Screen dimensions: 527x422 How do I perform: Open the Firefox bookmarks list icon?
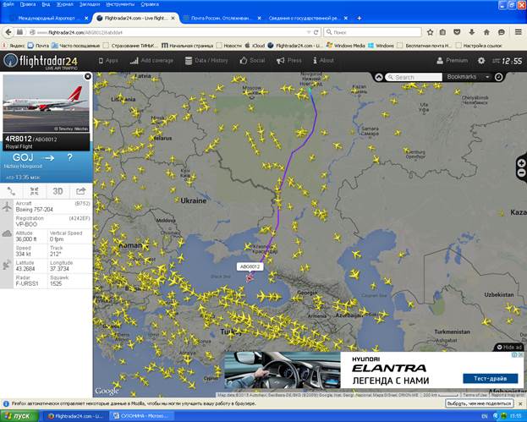443,32
